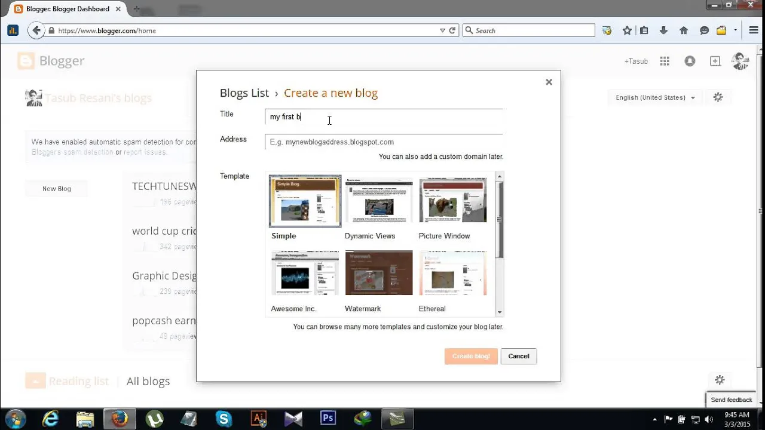Open Skype from the taskbar
The height and width of the screenshot is (430, 765).
click(x=224, y=419)
